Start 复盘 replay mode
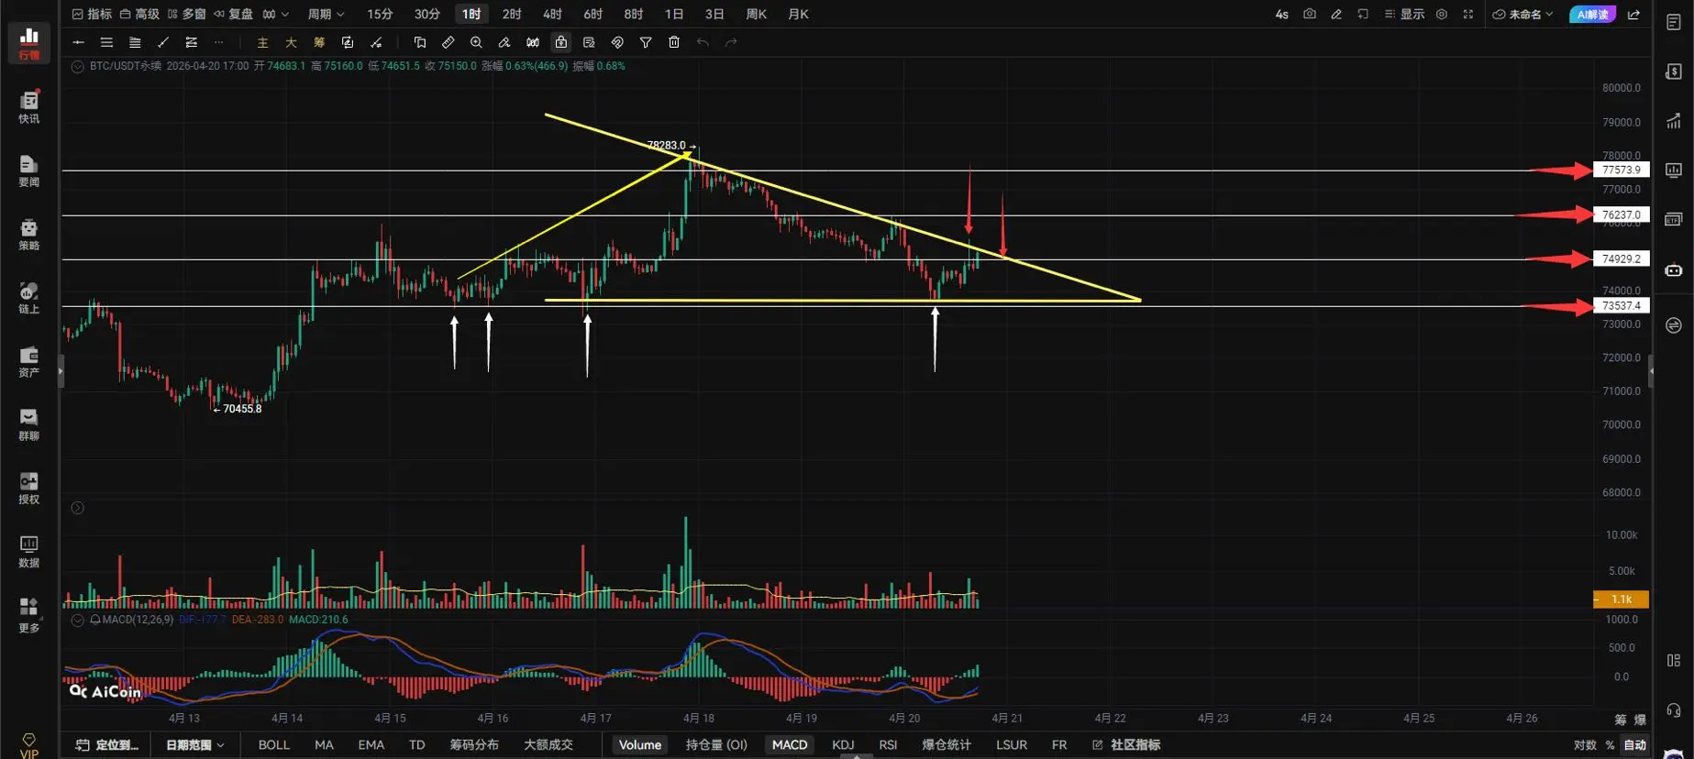Image resolution: width=1694 pixels, height=759 pixels. tap(233, 14)
